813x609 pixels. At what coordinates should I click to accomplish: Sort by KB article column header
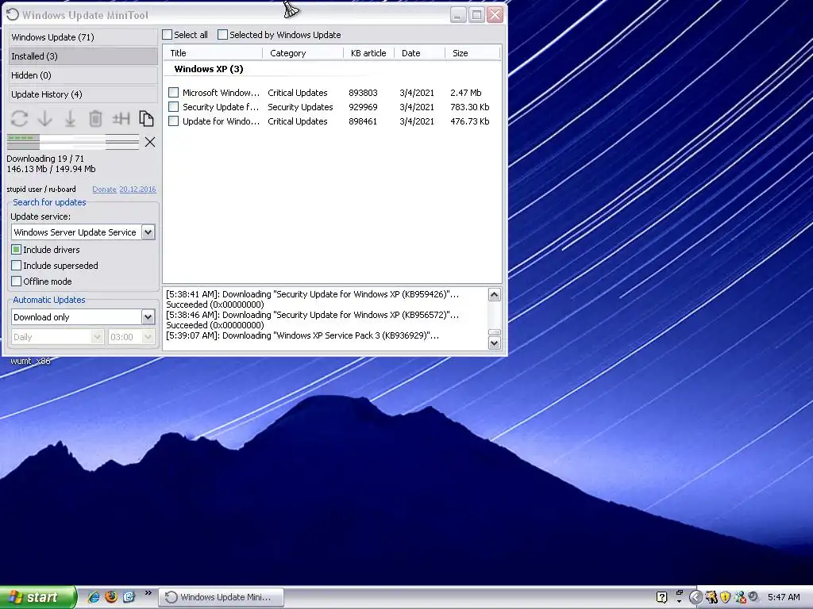point(369,53)
